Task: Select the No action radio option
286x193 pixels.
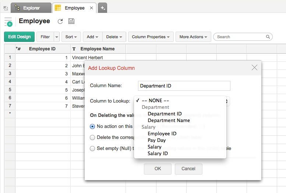Action: pos(92,126)
